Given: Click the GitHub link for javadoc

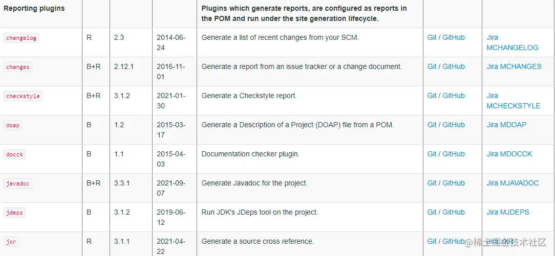Looking at the screenshot, I should 454,183.
